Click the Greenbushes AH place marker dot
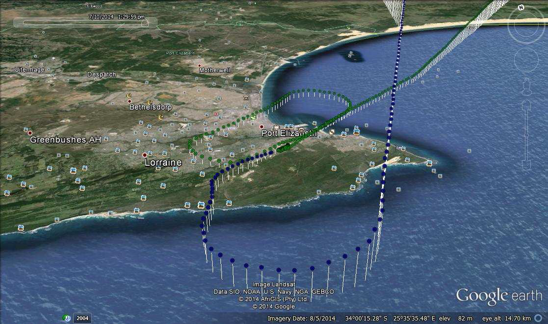The width and height of the screenshot is (548, 324). [30, 133]
